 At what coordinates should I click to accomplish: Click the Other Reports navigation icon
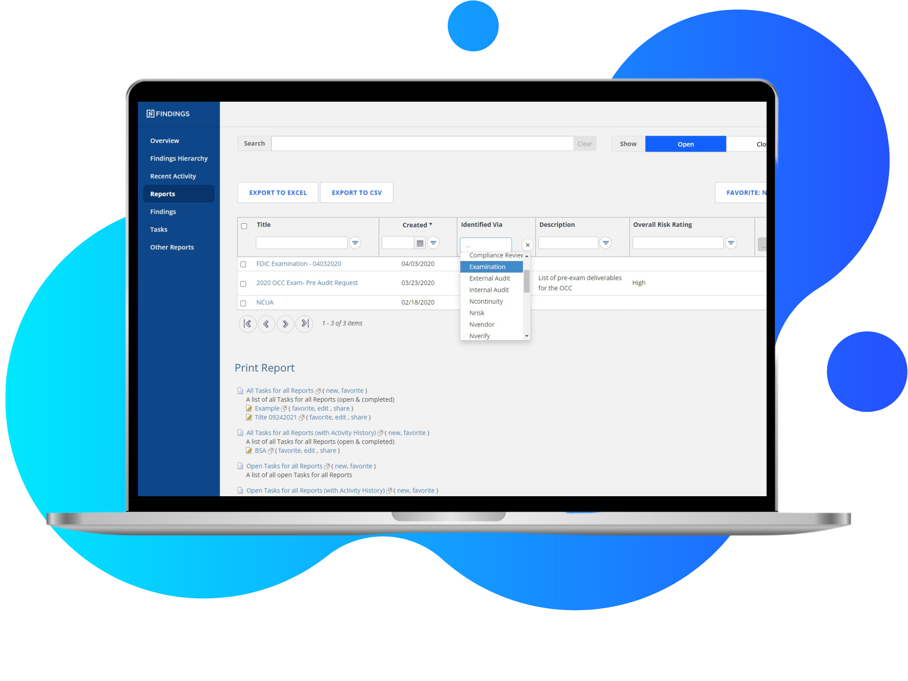pyautogui.click(x=173, y=246)
